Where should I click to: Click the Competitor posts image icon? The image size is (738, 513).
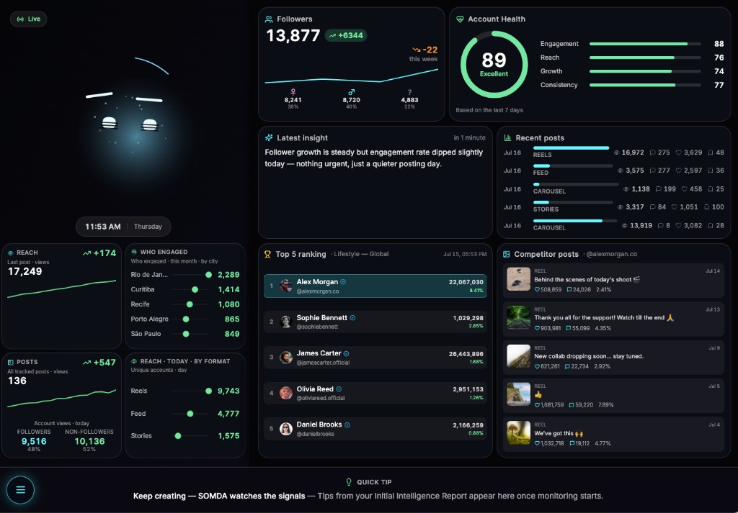tap(506, 254)
